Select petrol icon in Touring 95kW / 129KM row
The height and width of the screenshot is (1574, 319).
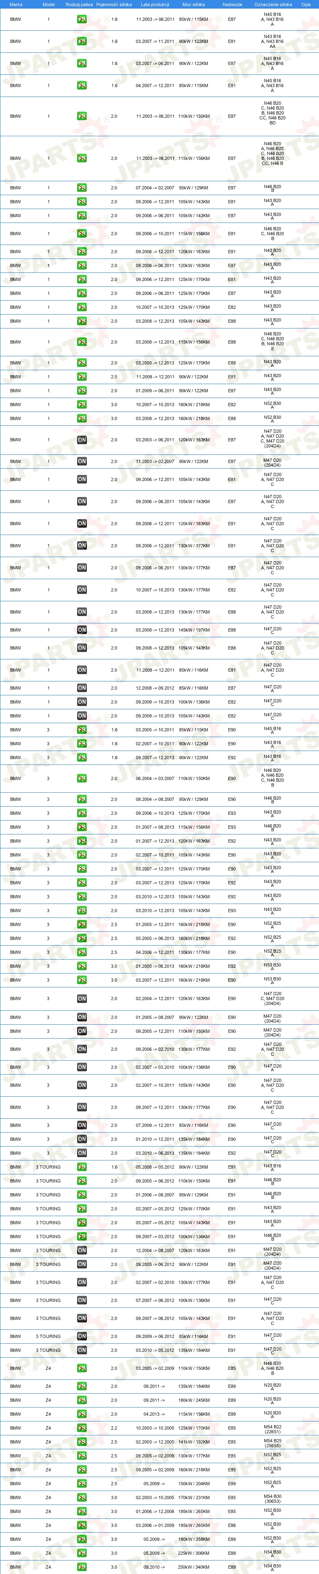[82, 1194]
